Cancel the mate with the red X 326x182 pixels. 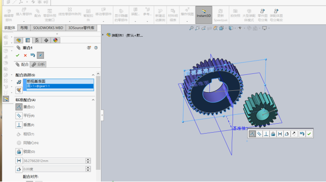[x=25, y=55]
